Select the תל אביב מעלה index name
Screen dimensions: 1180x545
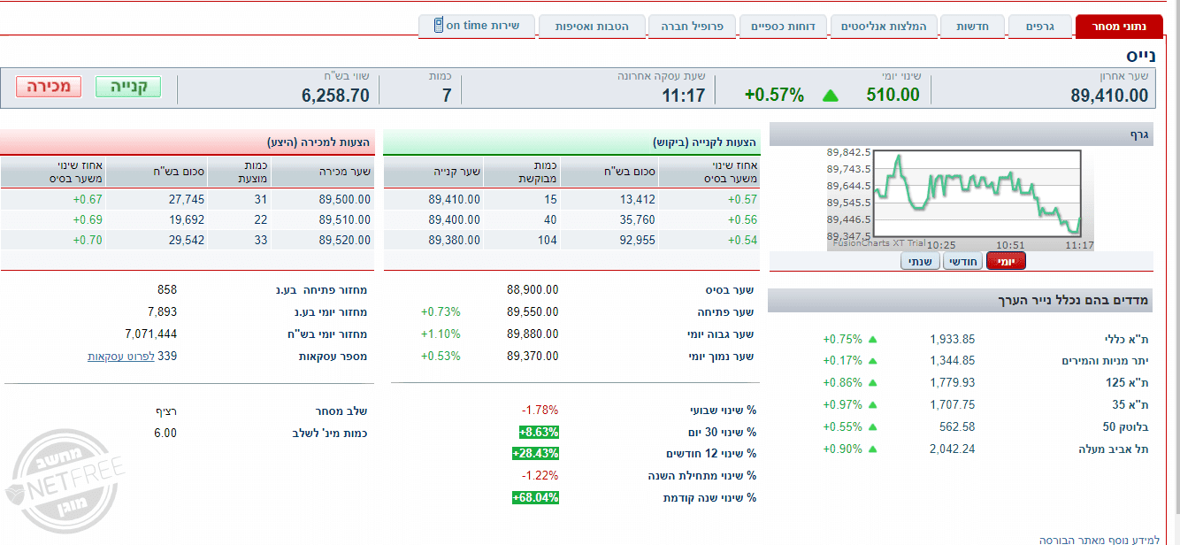click(1113, 449)
